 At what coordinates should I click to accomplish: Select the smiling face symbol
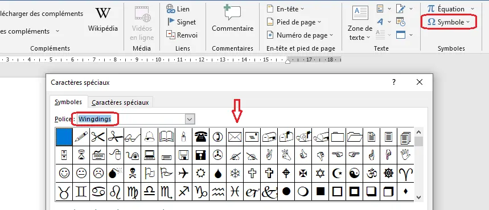(64, 173)
